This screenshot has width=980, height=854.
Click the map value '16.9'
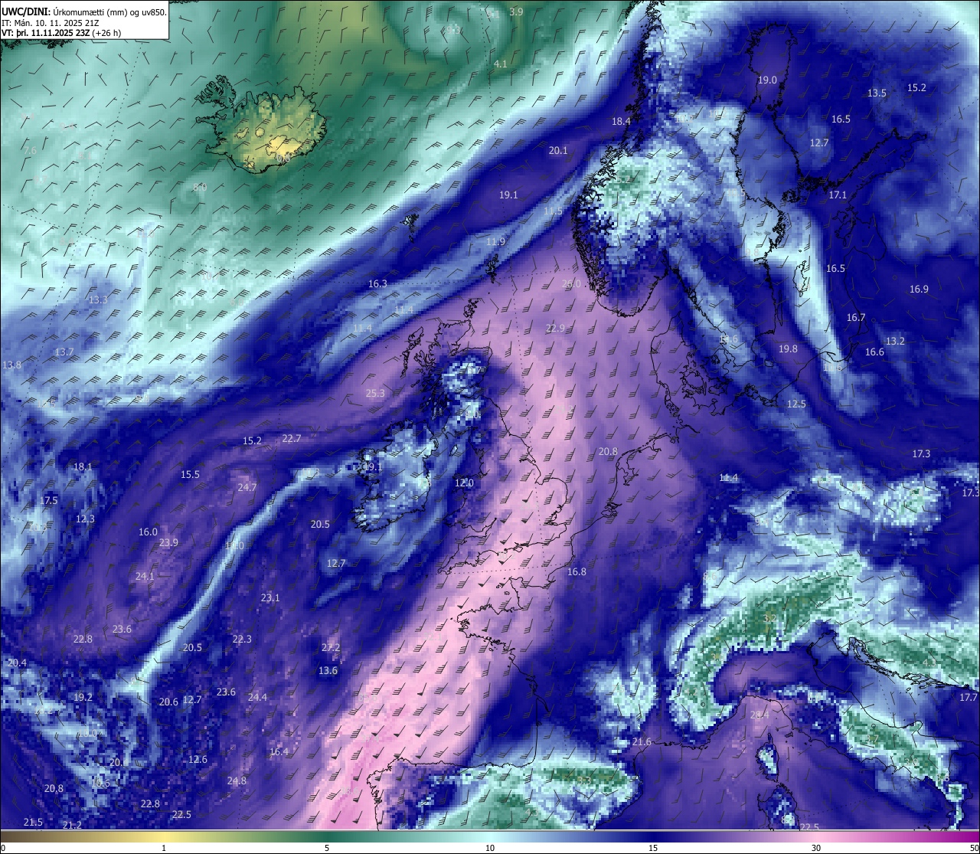(919, 289)
